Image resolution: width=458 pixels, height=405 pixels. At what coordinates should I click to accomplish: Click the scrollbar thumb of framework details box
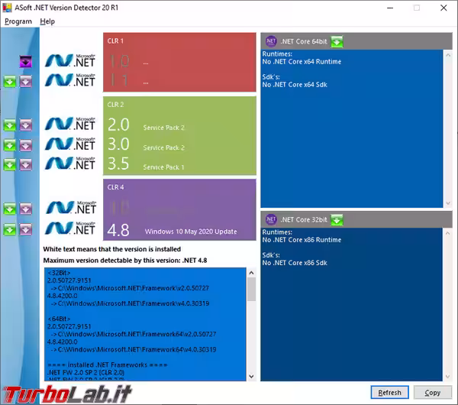(x=251, y=289)
